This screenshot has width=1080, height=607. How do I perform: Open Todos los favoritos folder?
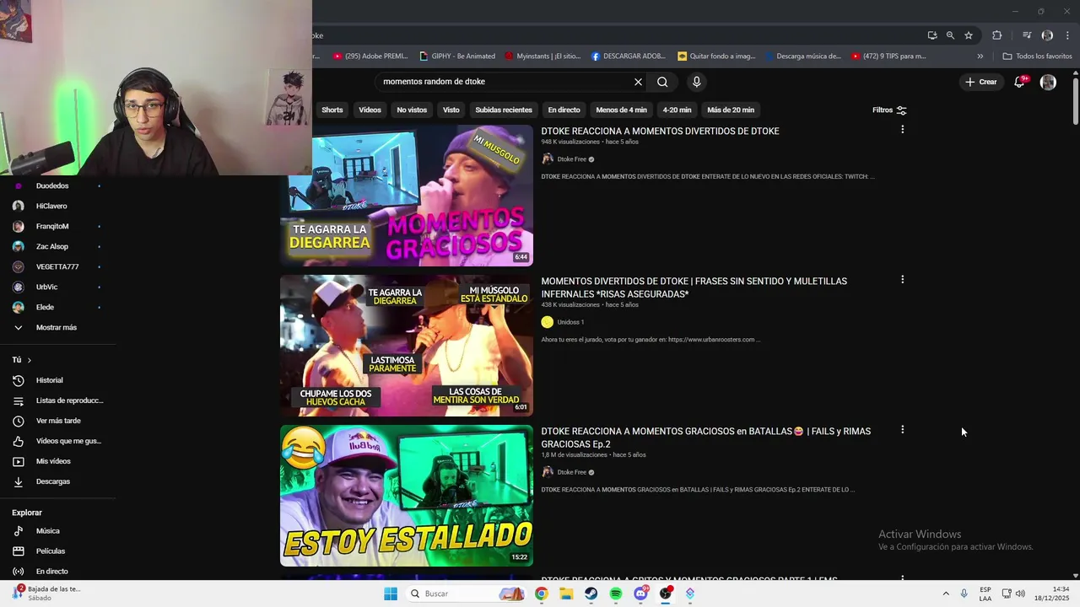1037,56
